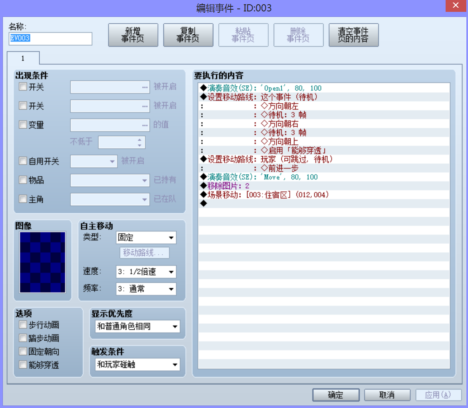Viewport: 468px width, 408px height.
Task: Enable the second 开关 condition checkbox
Action: (23, 105)
